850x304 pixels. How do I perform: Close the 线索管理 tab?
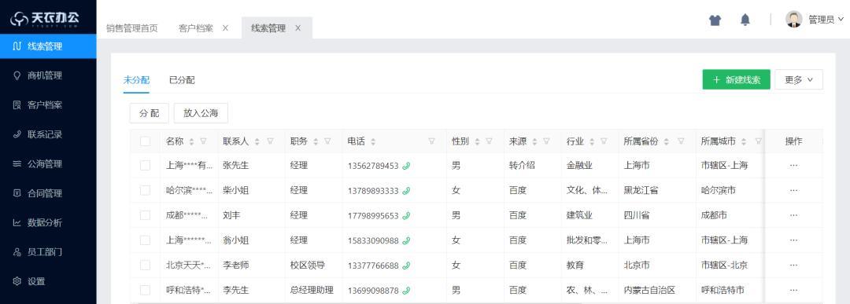click(297, 28)
